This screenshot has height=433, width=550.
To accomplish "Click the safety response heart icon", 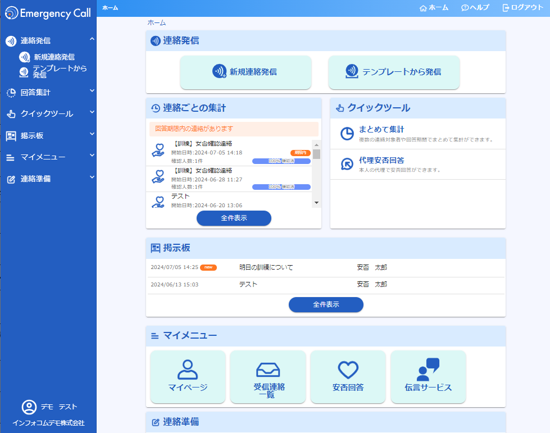I will tap(348, 370).
